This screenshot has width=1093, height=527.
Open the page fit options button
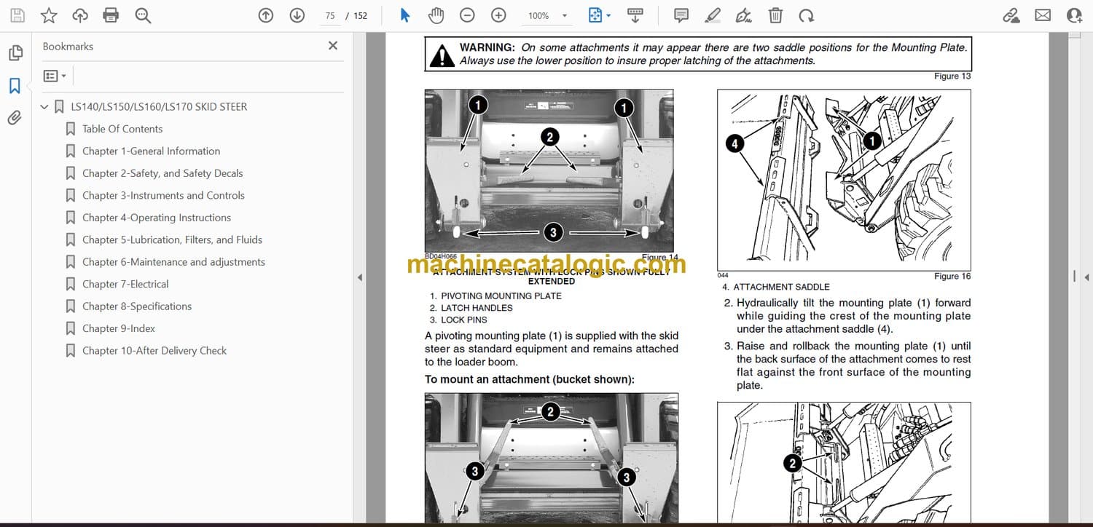tap(599, 15)
